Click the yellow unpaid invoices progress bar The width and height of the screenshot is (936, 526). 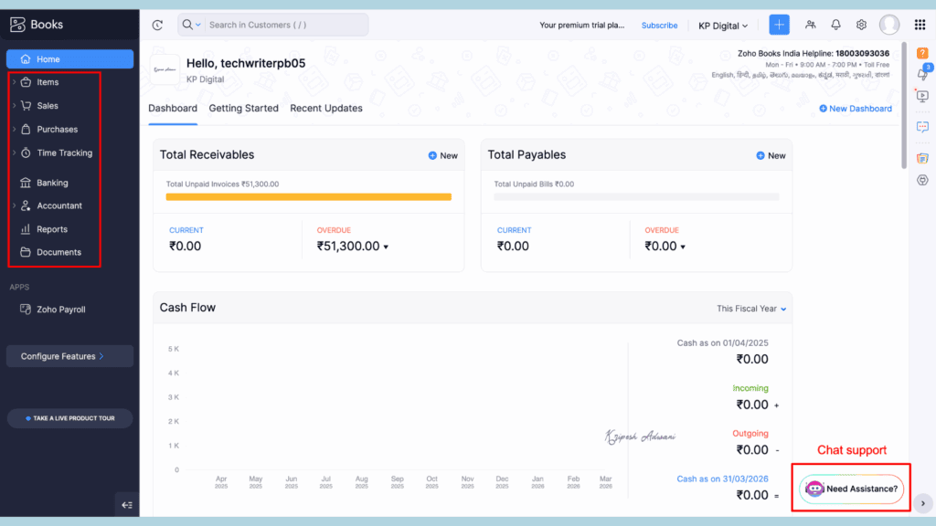[308, 196]
